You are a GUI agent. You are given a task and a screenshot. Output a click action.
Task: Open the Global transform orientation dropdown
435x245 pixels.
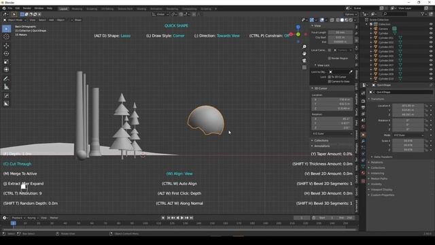pos(160,14)
